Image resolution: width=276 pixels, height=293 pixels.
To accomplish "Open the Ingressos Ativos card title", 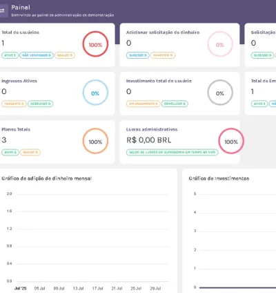I will (x=19, y=81).
